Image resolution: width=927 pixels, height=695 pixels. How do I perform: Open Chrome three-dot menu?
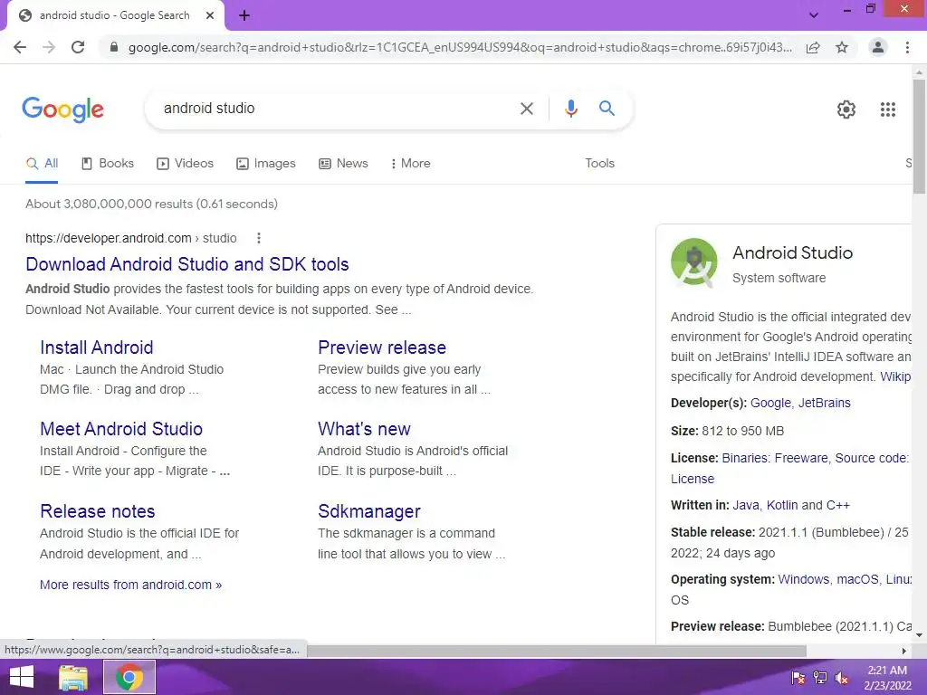pos(907,47)
